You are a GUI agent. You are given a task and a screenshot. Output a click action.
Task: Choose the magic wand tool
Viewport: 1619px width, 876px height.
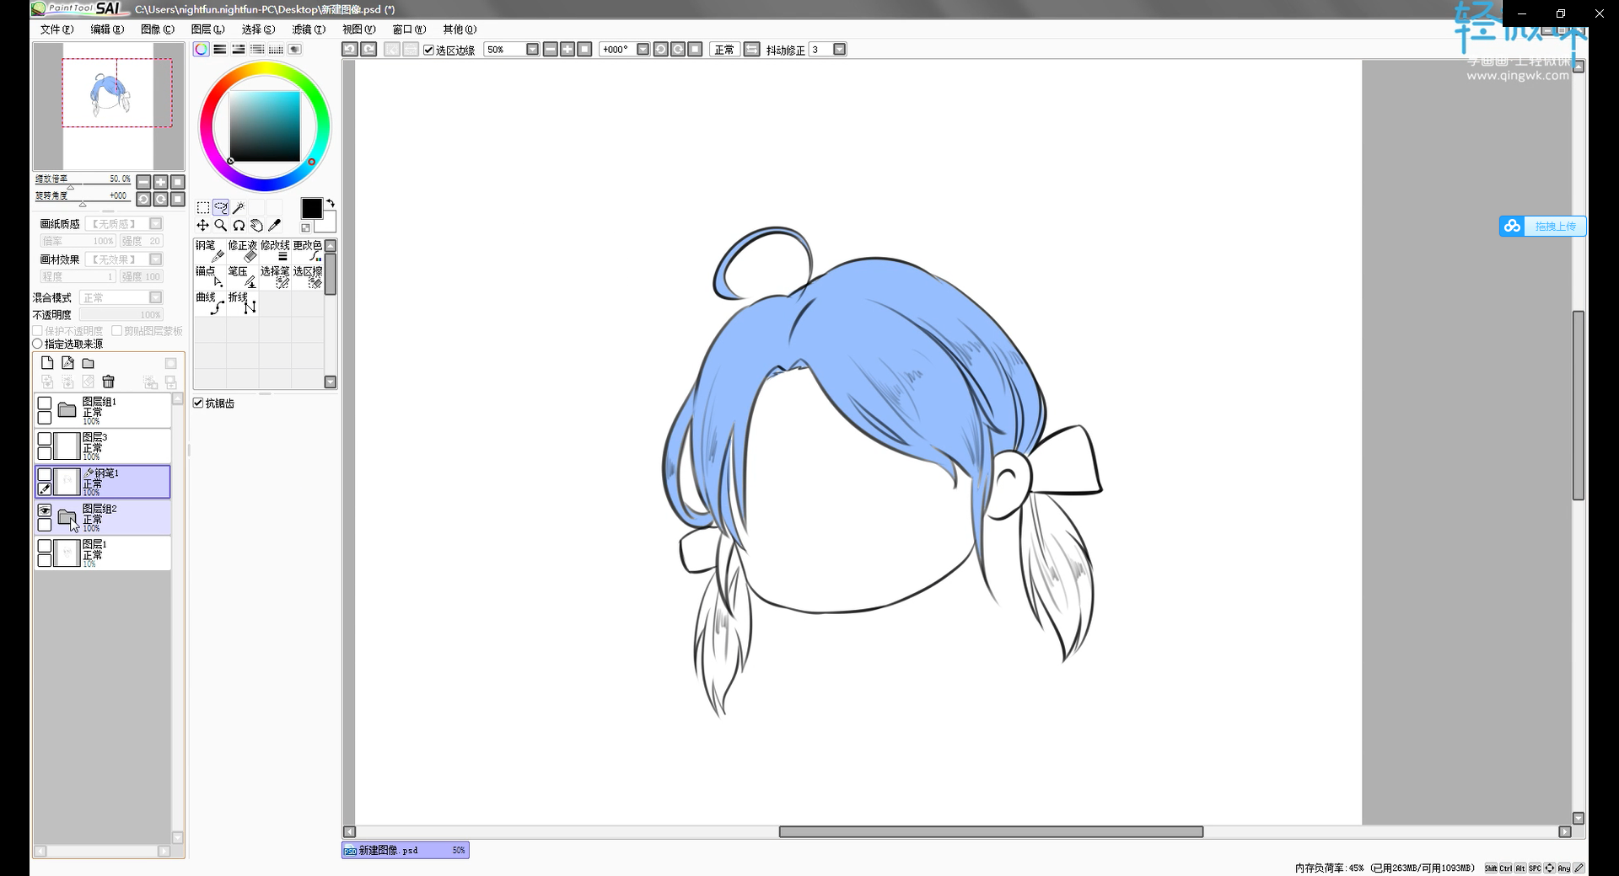click(239, 207)
